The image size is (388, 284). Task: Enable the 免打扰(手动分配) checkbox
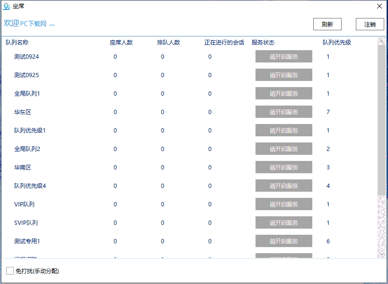coord(10,271)
